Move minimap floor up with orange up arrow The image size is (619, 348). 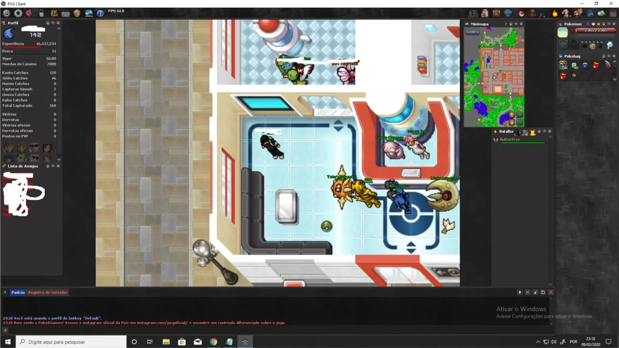tap(512, 115)
